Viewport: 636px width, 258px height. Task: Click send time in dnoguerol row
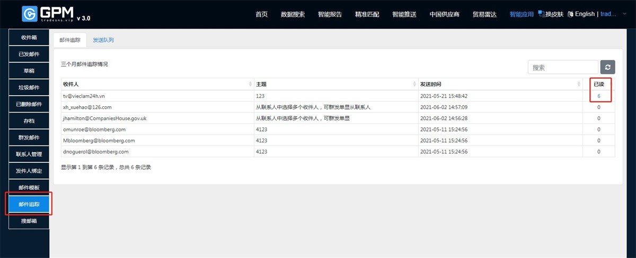point(444,151)
